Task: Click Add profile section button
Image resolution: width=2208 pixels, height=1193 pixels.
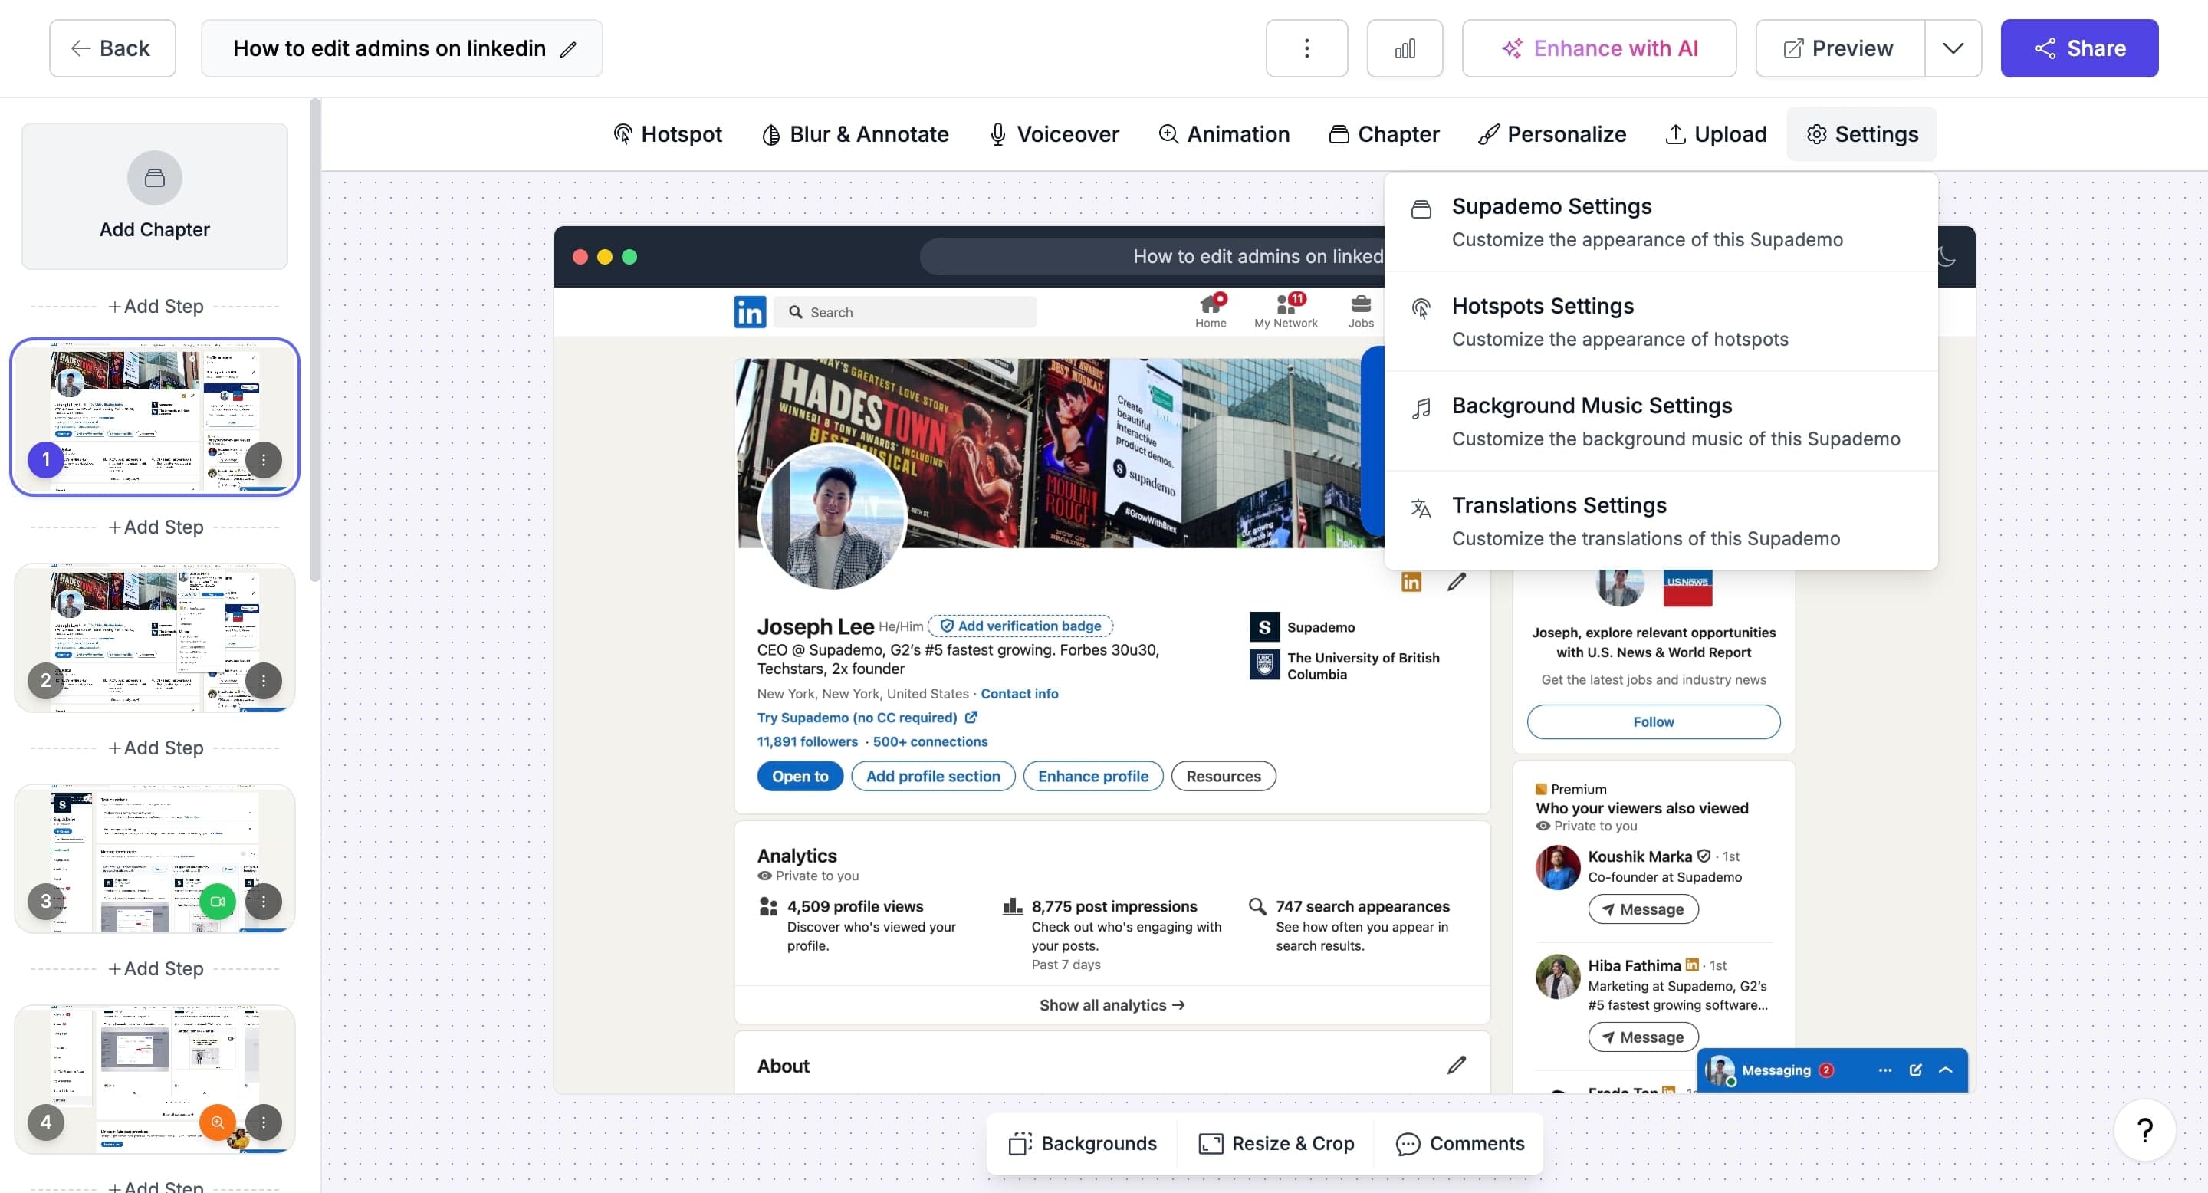Action: (x=932, y=776)
